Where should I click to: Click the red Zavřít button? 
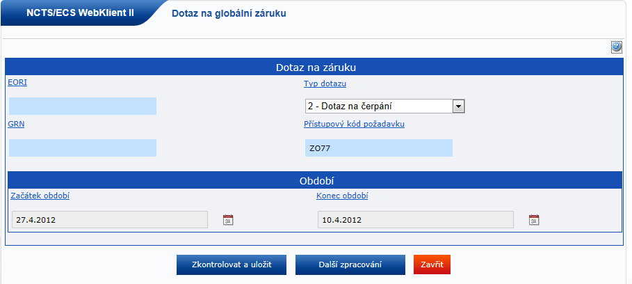[x=432, y=265]
